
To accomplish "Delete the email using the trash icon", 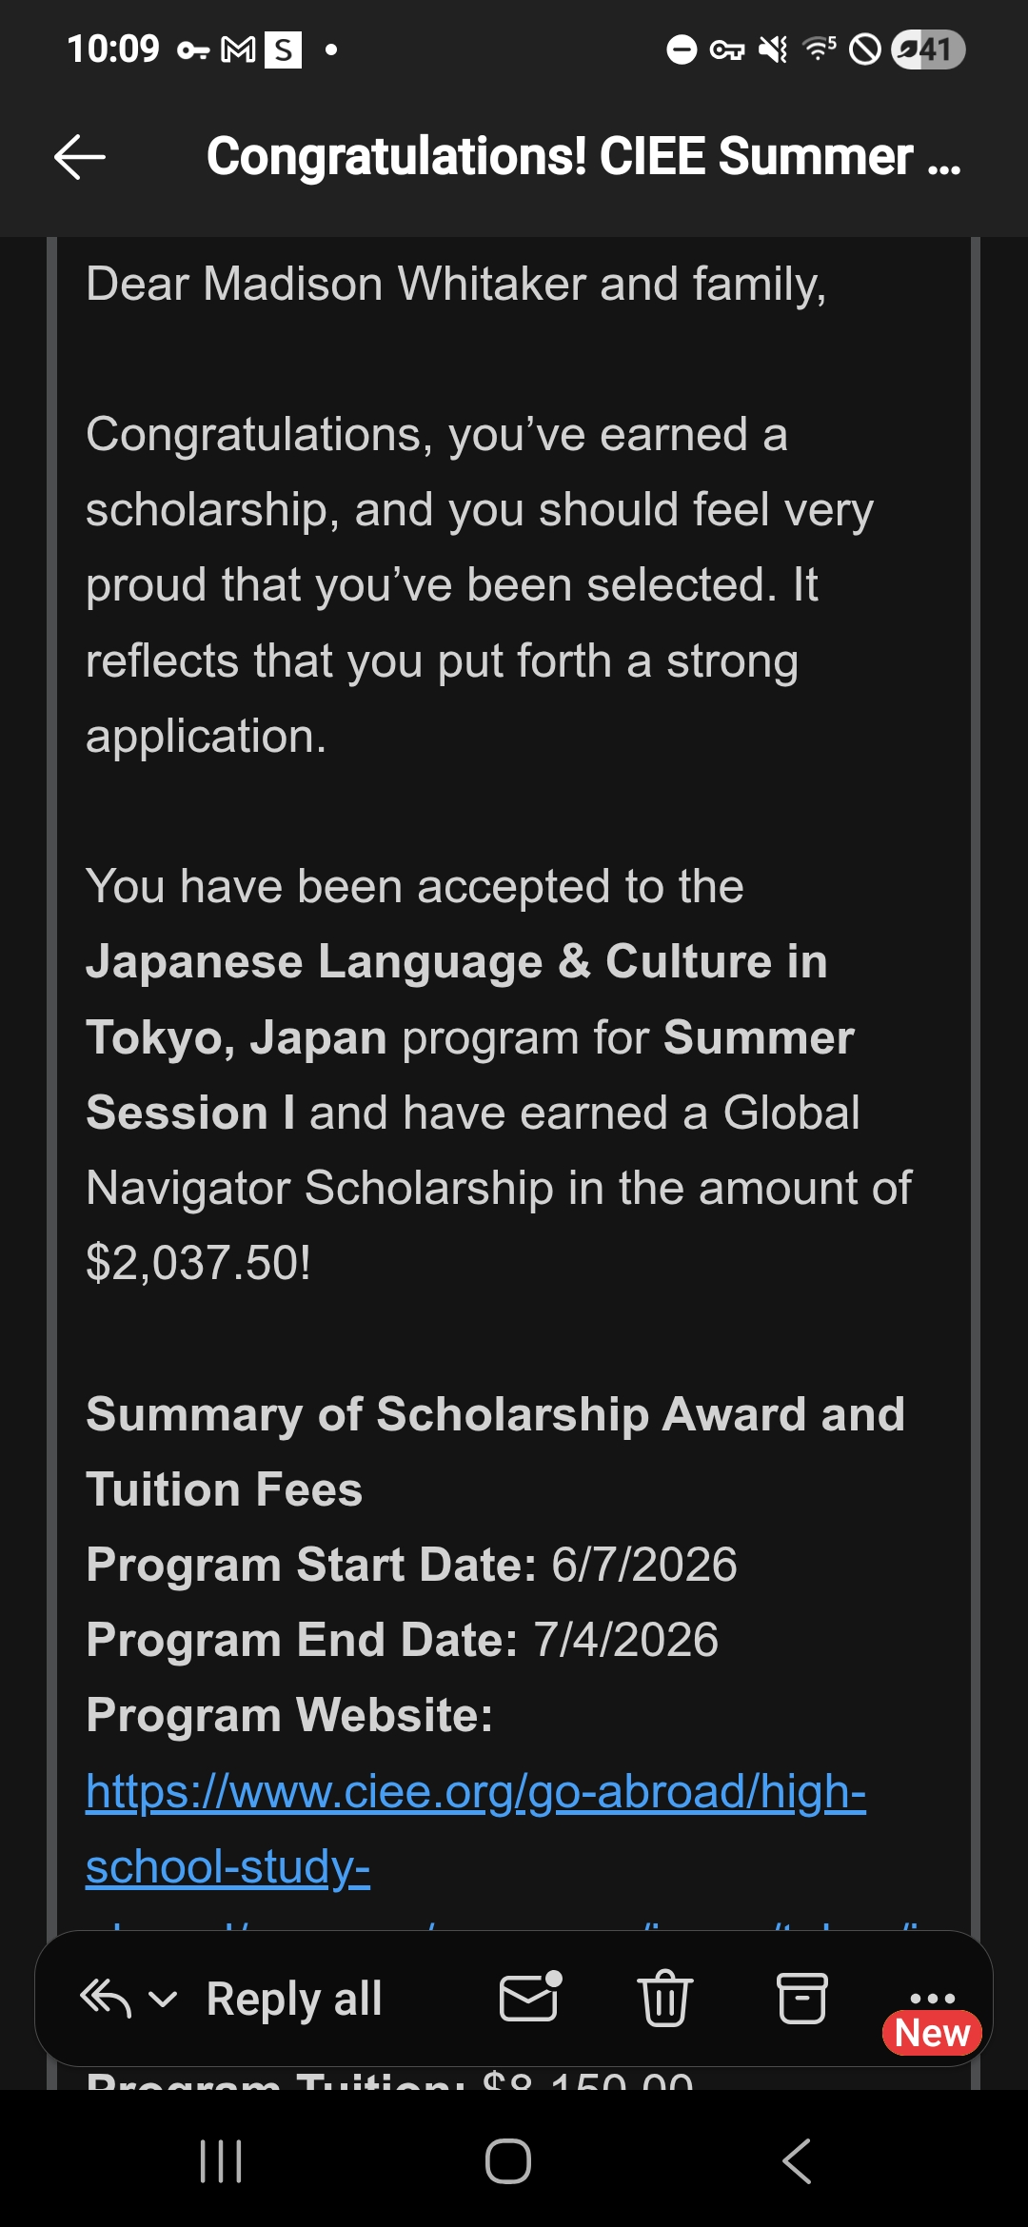I will coord(664,1997).
